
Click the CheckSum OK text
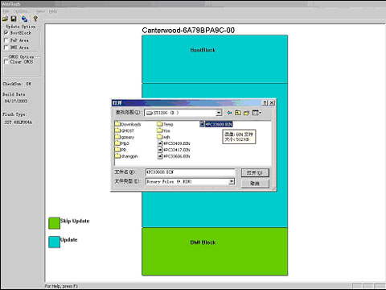pyautogui.click(x=17, y=84)
